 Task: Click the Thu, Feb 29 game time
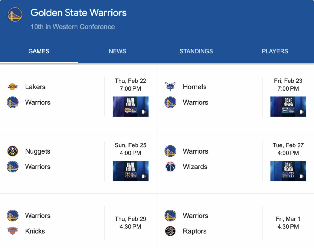130,223
